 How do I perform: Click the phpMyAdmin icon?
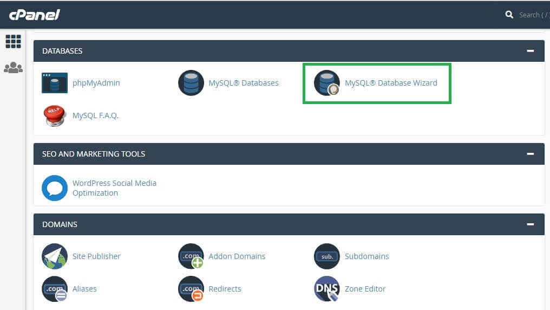pyautogui.click(x=55, y=83)
